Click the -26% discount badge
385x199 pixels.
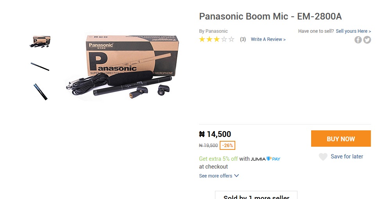[x=227, y=146]
